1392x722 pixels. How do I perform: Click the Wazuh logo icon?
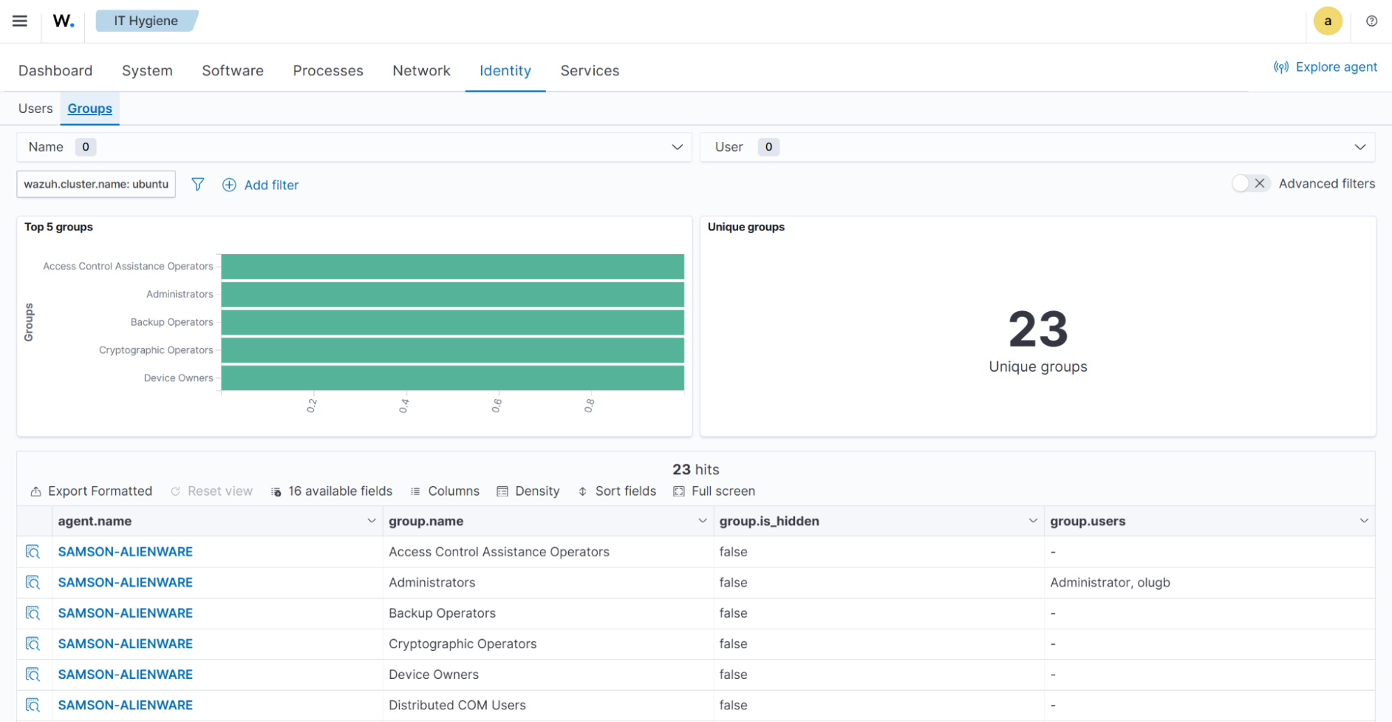(x=62, y=20)
